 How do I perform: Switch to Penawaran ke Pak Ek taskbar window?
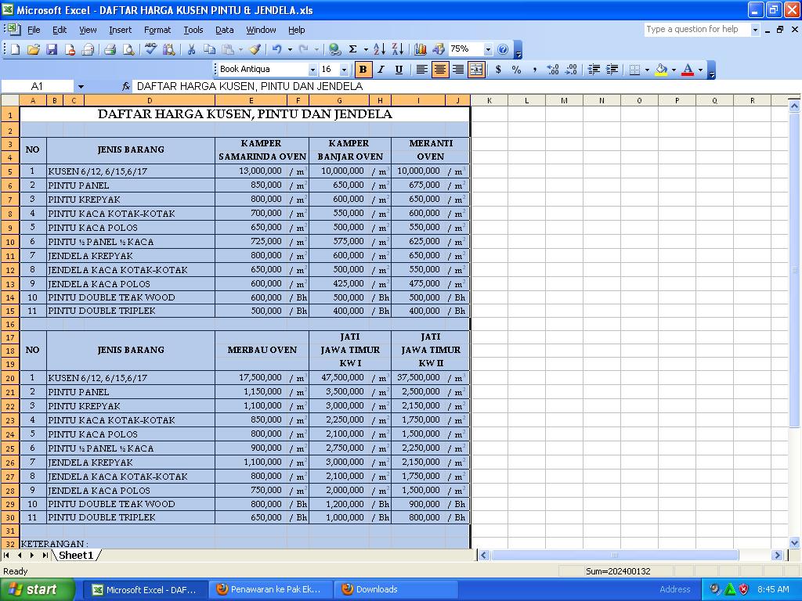click(x=270, y=590)
